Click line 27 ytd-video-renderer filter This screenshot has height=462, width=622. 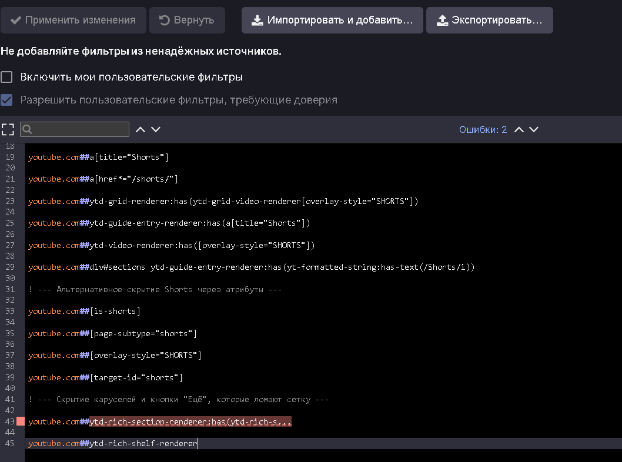coord(171,245)
